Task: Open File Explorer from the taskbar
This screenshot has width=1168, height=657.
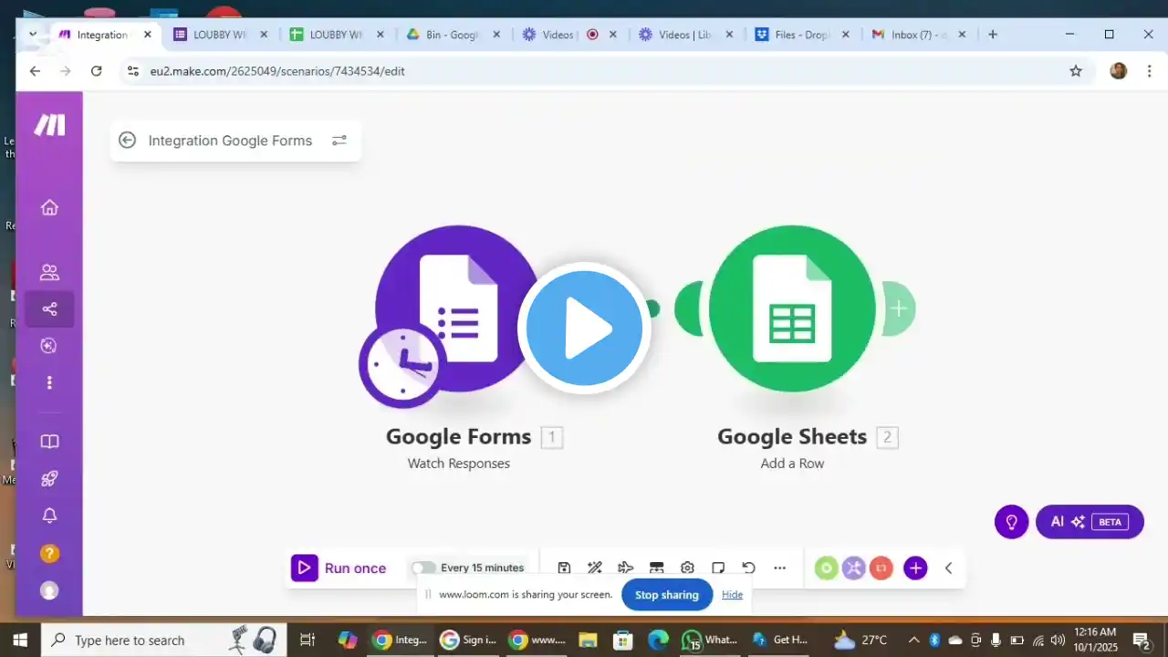Action: (x=588, y=640)
